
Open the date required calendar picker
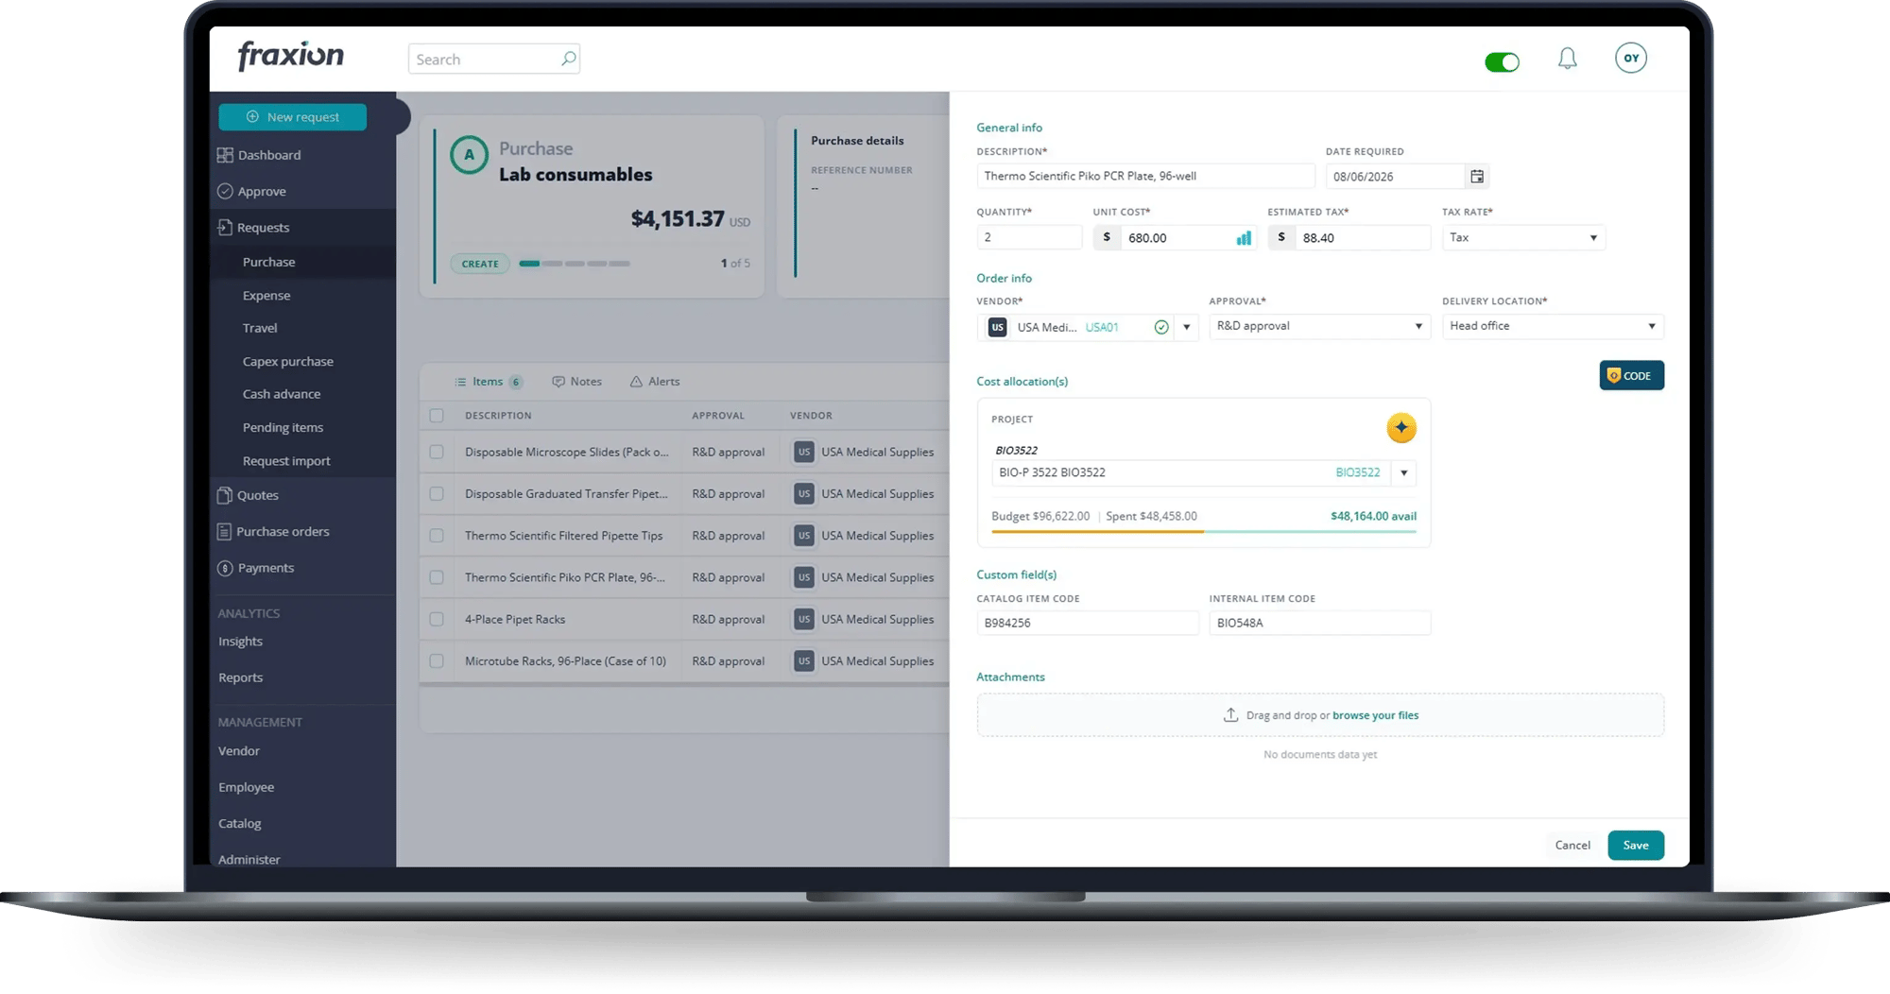coord(1477,177)
